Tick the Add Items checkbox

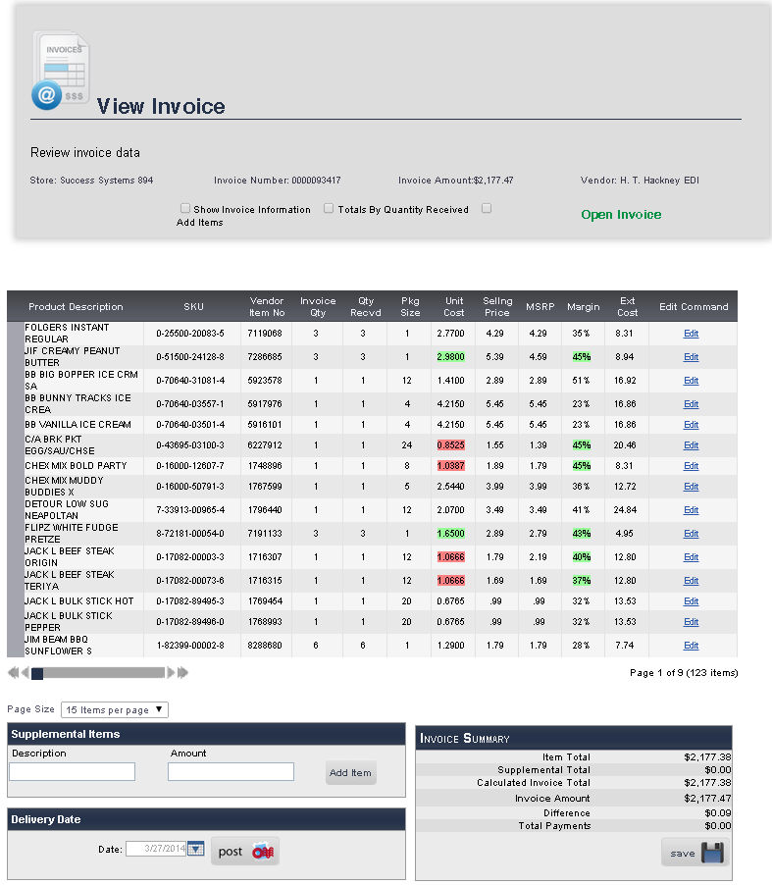click(x=487, y=208)
